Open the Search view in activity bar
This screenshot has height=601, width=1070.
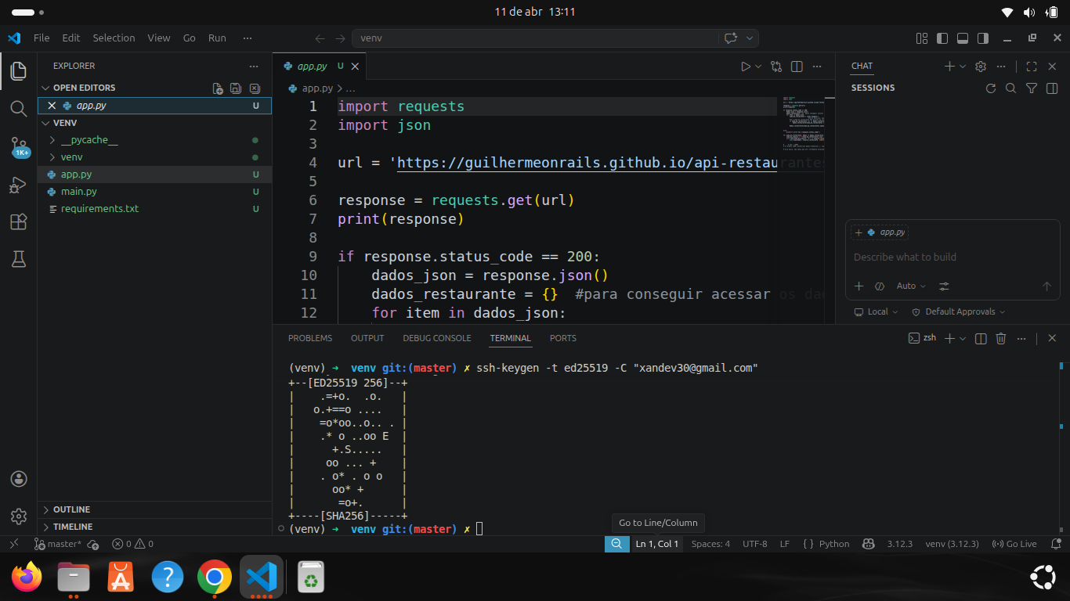coord(19,109)
